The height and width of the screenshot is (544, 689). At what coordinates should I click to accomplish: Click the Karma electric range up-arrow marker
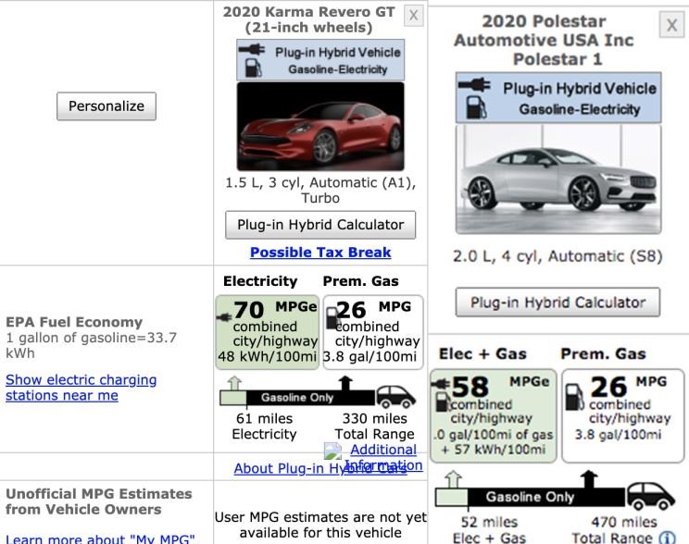(235, 383)
